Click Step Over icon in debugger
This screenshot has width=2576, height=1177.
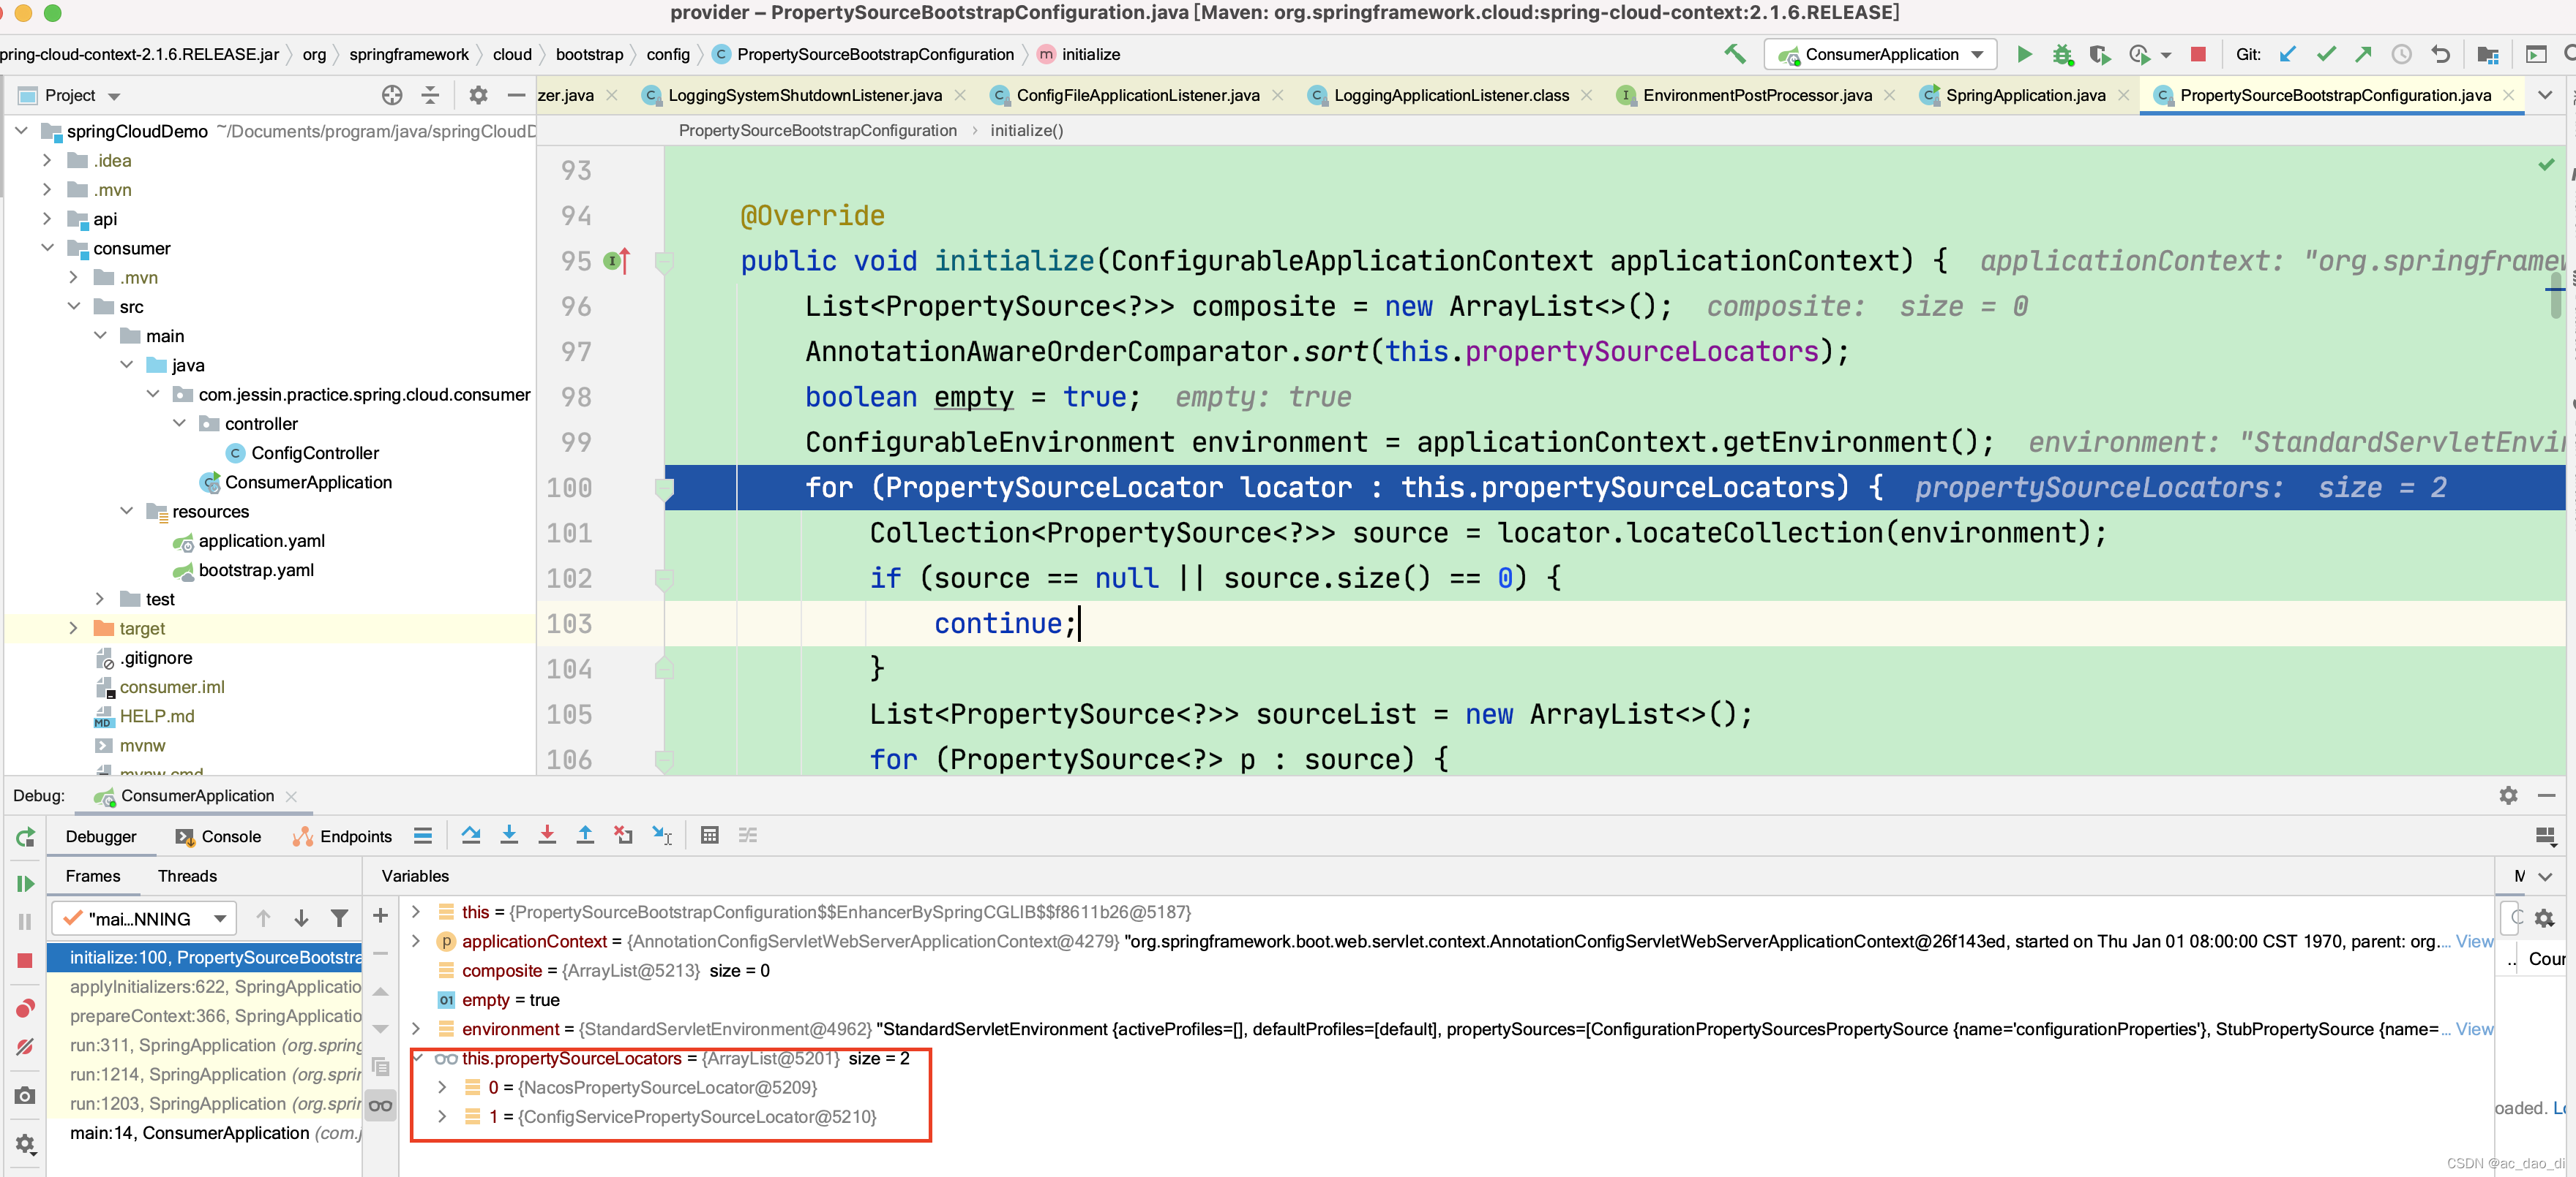(471, 836)
